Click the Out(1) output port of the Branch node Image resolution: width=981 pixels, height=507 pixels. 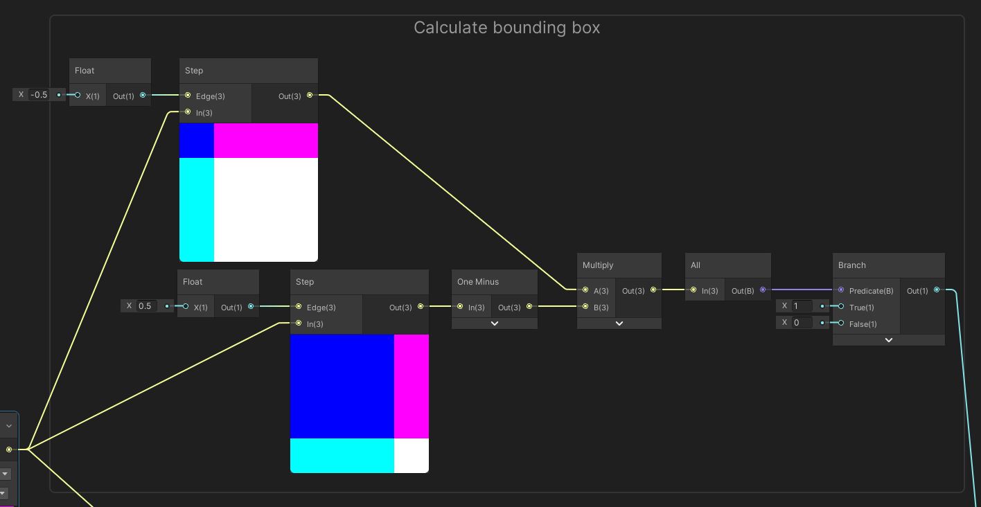click(937, 290)
